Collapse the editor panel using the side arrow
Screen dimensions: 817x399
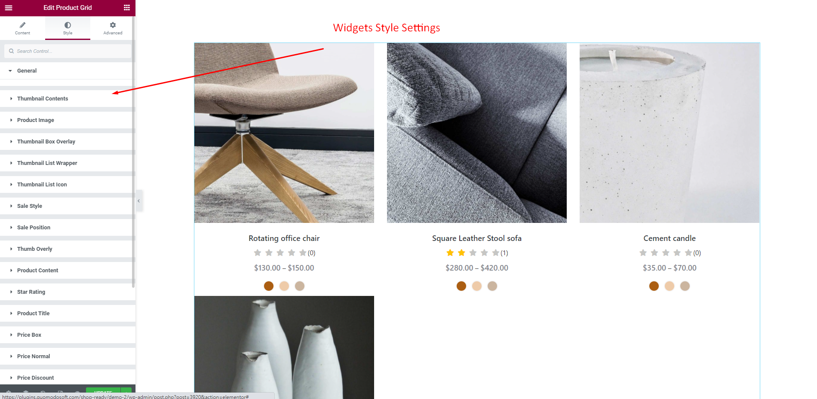139,201
